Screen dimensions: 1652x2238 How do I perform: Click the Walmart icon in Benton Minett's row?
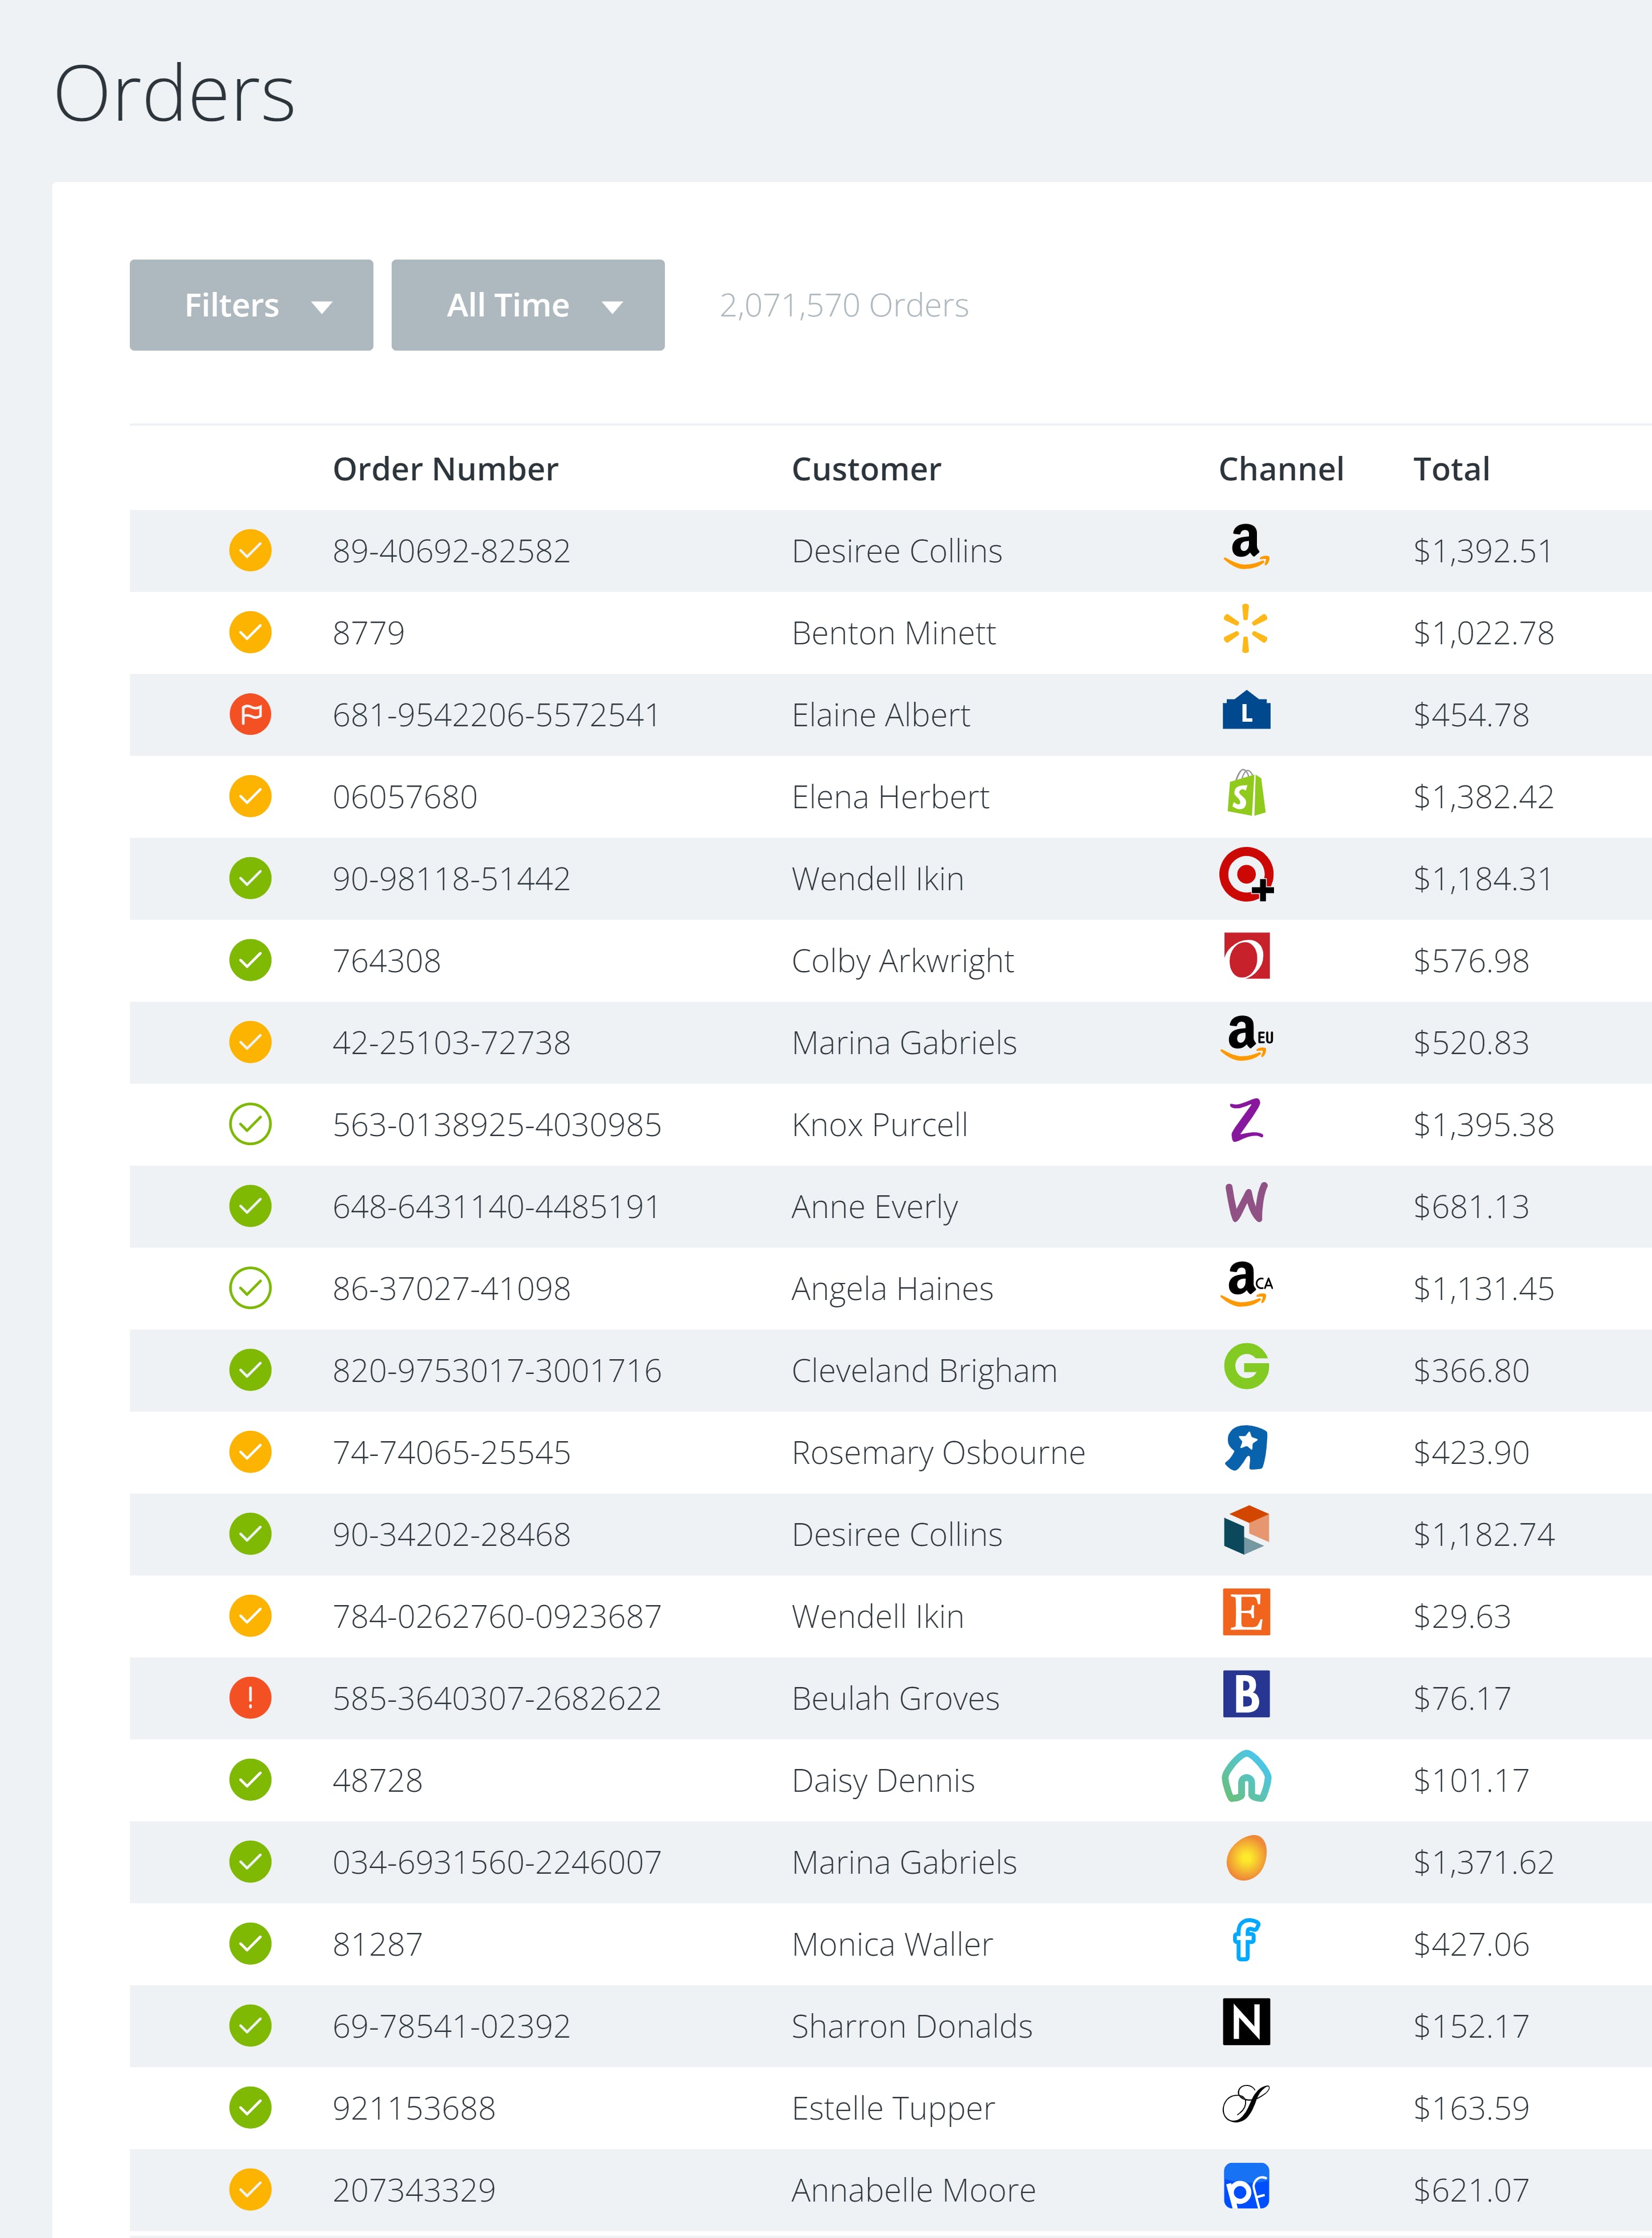[1245, 630]
